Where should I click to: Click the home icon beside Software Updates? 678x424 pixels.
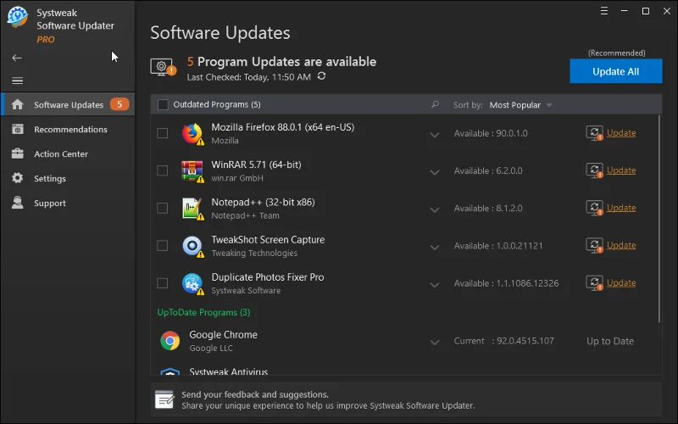(x=17, y=104)
